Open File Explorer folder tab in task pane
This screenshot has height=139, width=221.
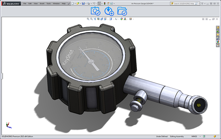click(x=218, y=35)
